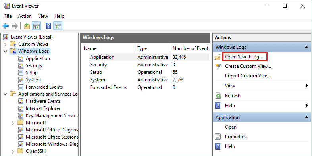The height and width of the screenshot is (156, 312).
Task: Click the Open Saved Log folder icon
Action: pyautogui.click(x=218, y=57)
